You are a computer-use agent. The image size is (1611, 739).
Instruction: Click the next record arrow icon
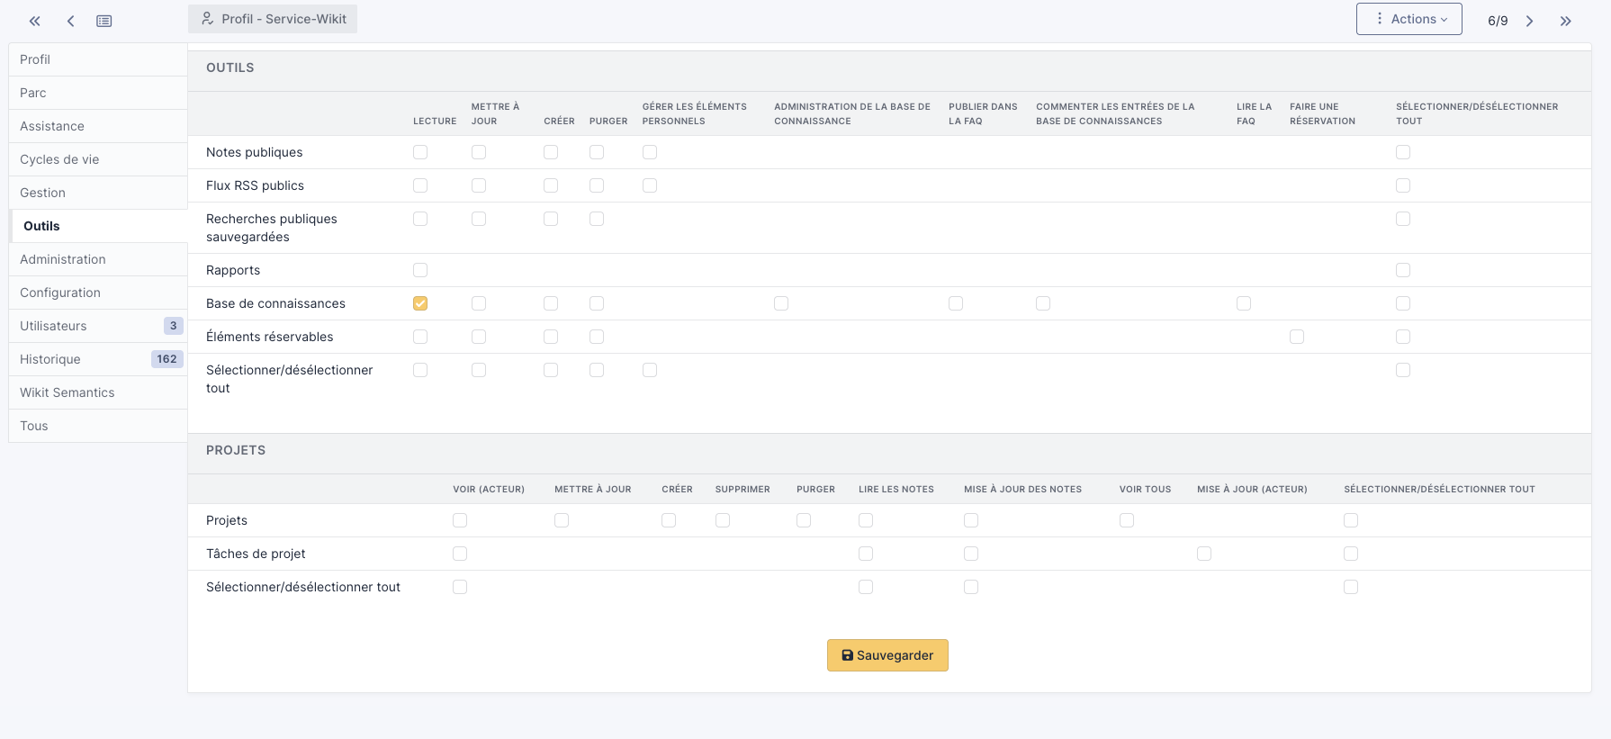point(1529,21)
